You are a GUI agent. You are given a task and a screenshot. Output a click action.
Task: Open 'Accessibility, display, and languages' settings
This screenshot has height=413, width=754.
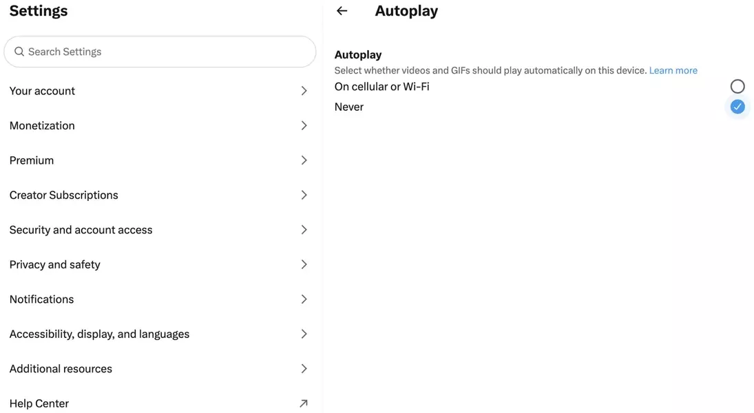coord(99,334)
